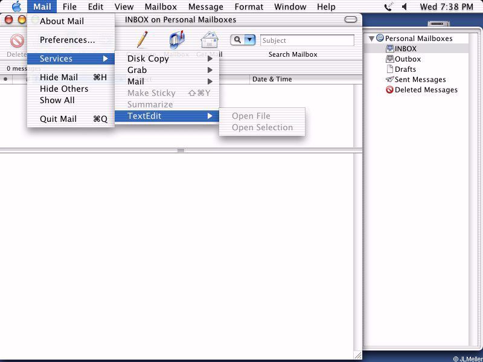The image size is (483, 362).
Task: Open the File menu
Action: 69,7
